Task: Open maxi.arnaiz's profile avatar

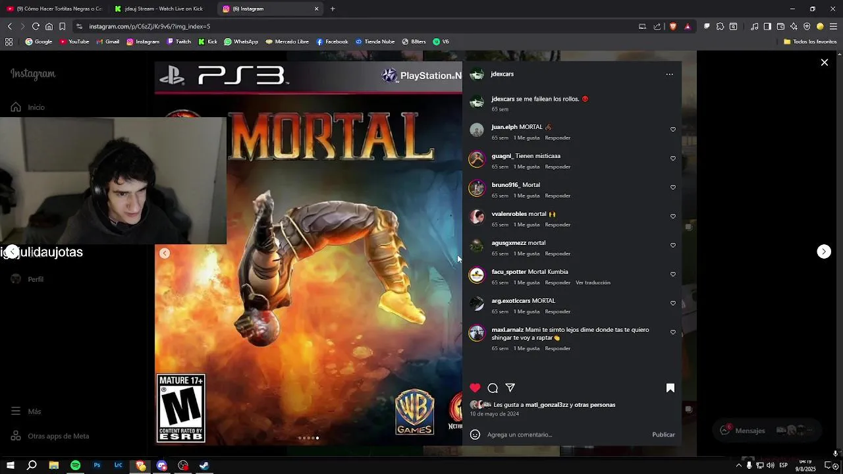Action: click(476, 332)
